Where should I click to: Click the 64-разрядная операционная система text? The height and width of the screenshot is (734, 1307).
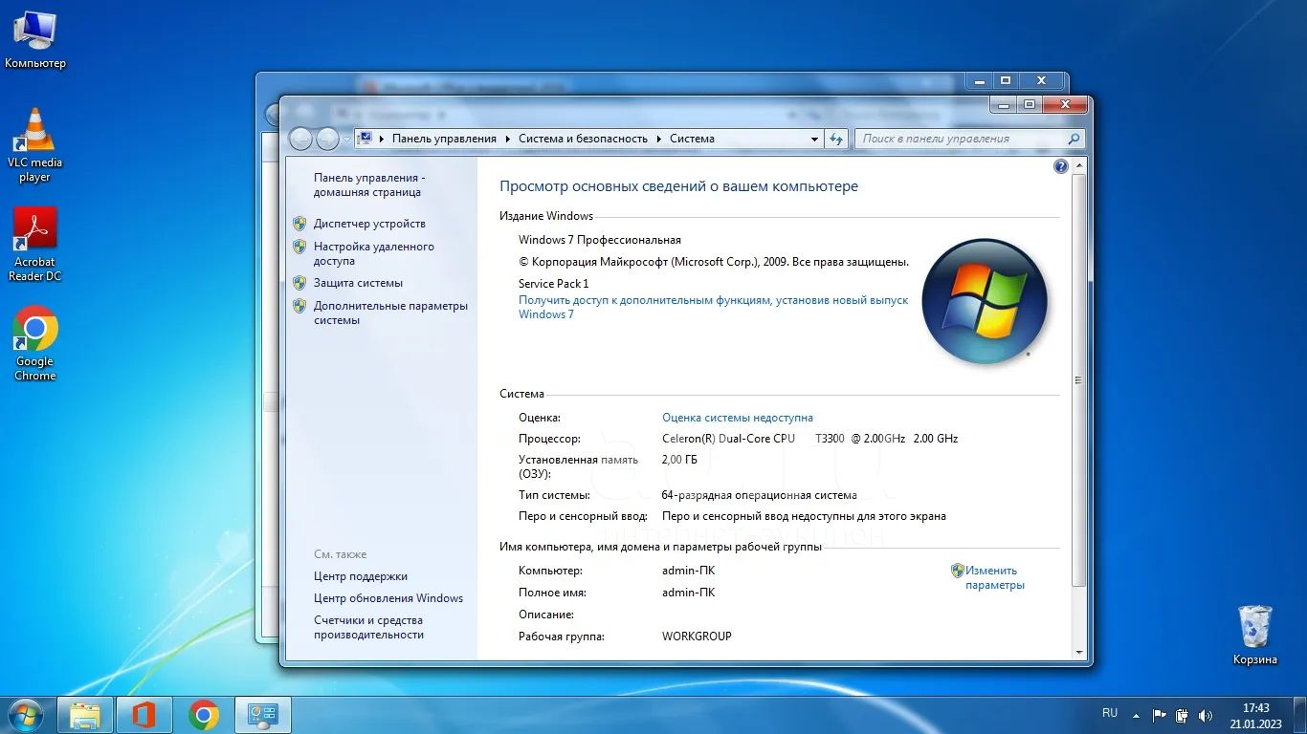pyautogui.click(x=759, y=495)
